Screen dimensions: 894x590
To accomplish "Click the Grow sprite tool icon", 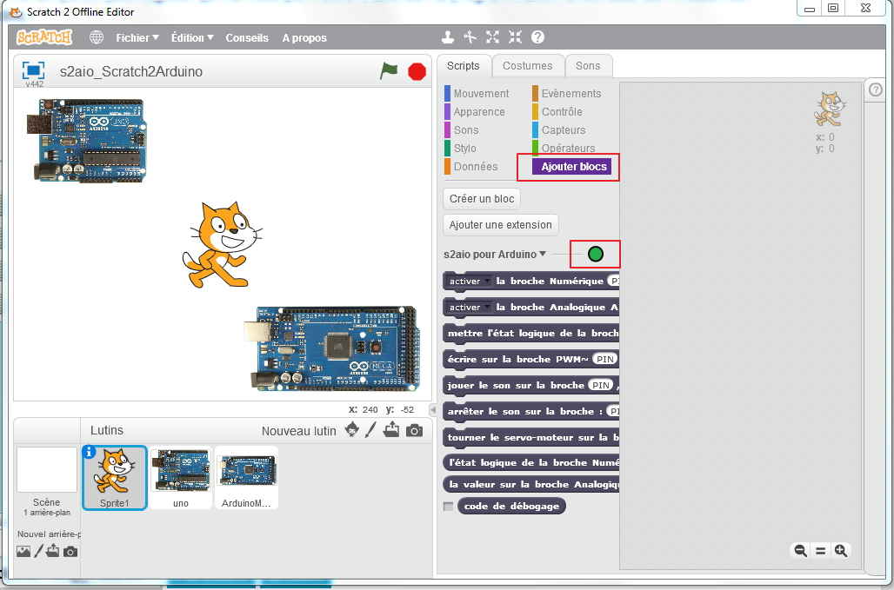I will point(493,37).
